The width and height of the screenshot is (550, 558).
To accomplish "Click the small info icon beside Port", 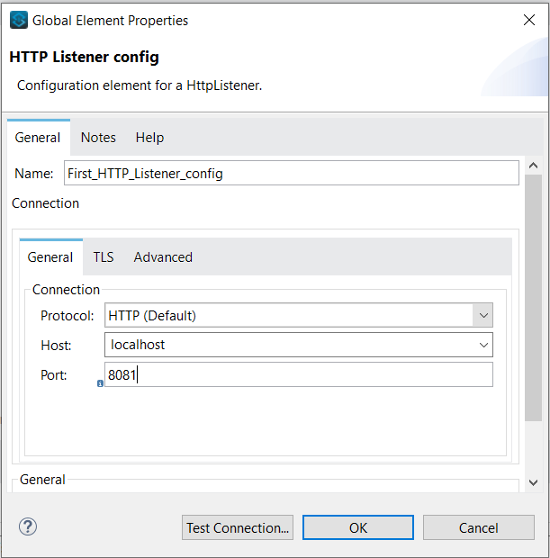I will point(100,382).
